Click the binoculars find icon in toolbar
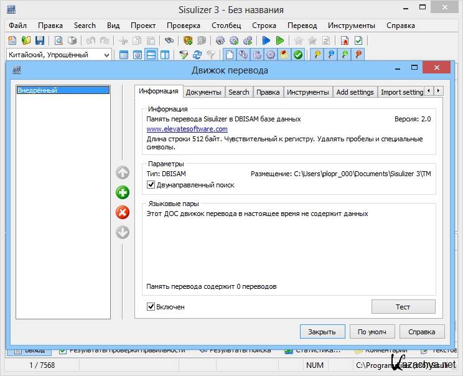 pos(169,40)
